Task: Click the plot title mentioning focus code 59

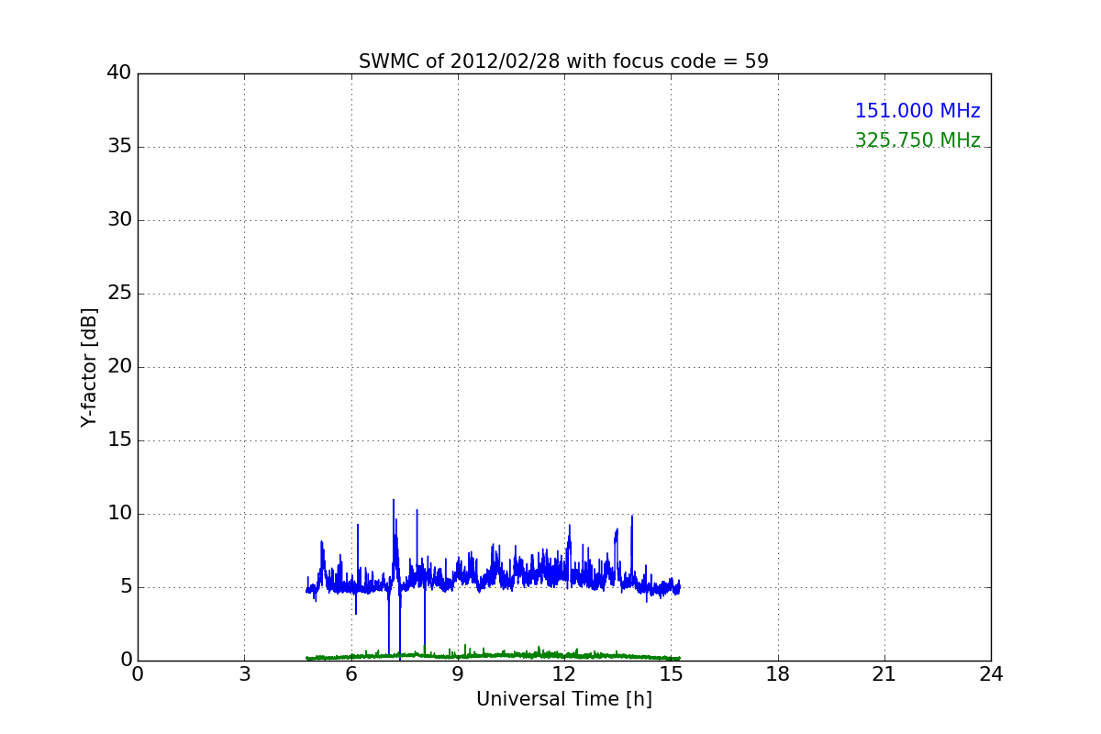Action: [x=563, y=61]
